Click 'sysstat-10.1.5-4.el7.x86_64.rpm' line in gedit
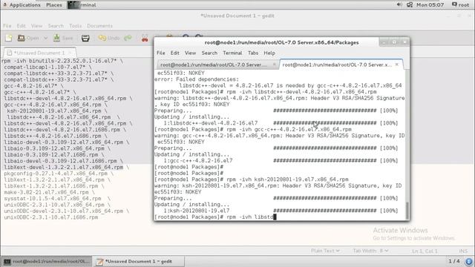Screen dimensions: 475x267 point(57,199)
